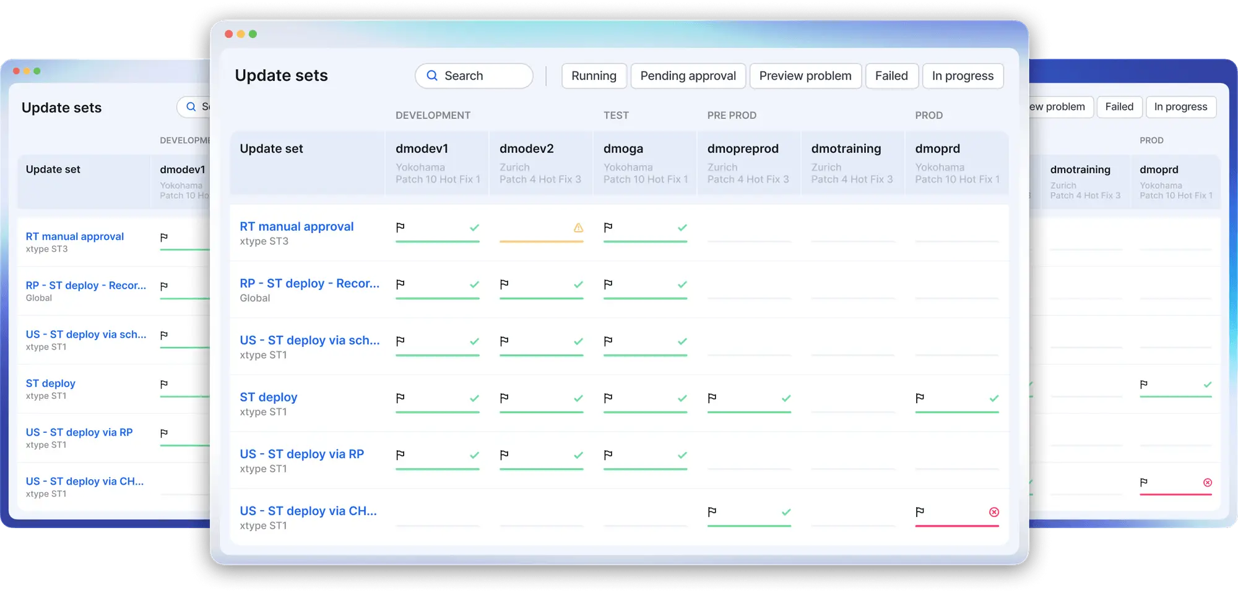Filter by Pending approval status

point(688,76)
